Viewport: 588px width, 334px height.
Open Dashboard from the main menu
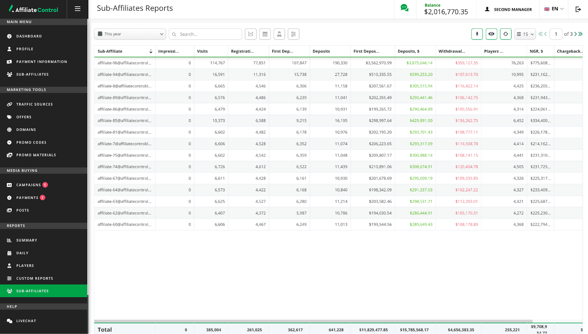29,36
